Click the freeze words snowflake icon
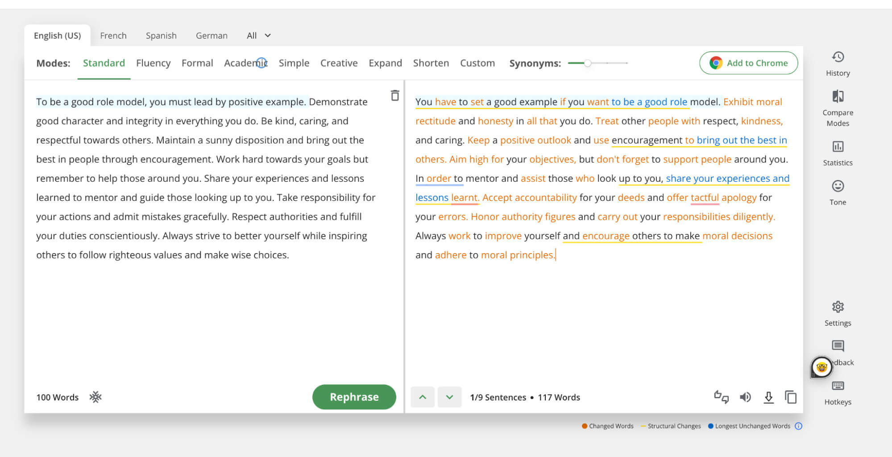892x457 pixels. [x=95, y=397]
